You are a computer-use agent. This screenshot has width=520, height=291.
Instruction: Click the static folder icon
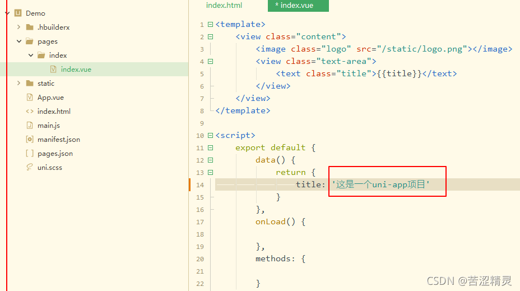pos(30,84)
